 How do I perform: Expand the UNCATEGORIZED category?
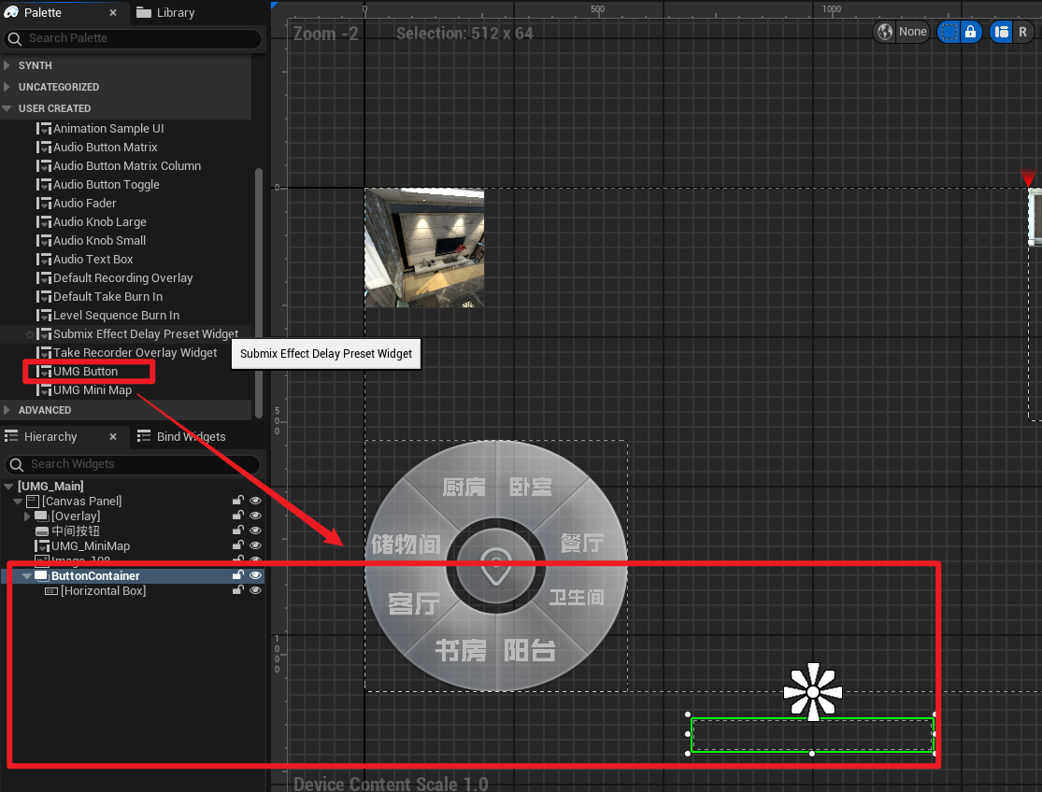[x=7, y=87]
